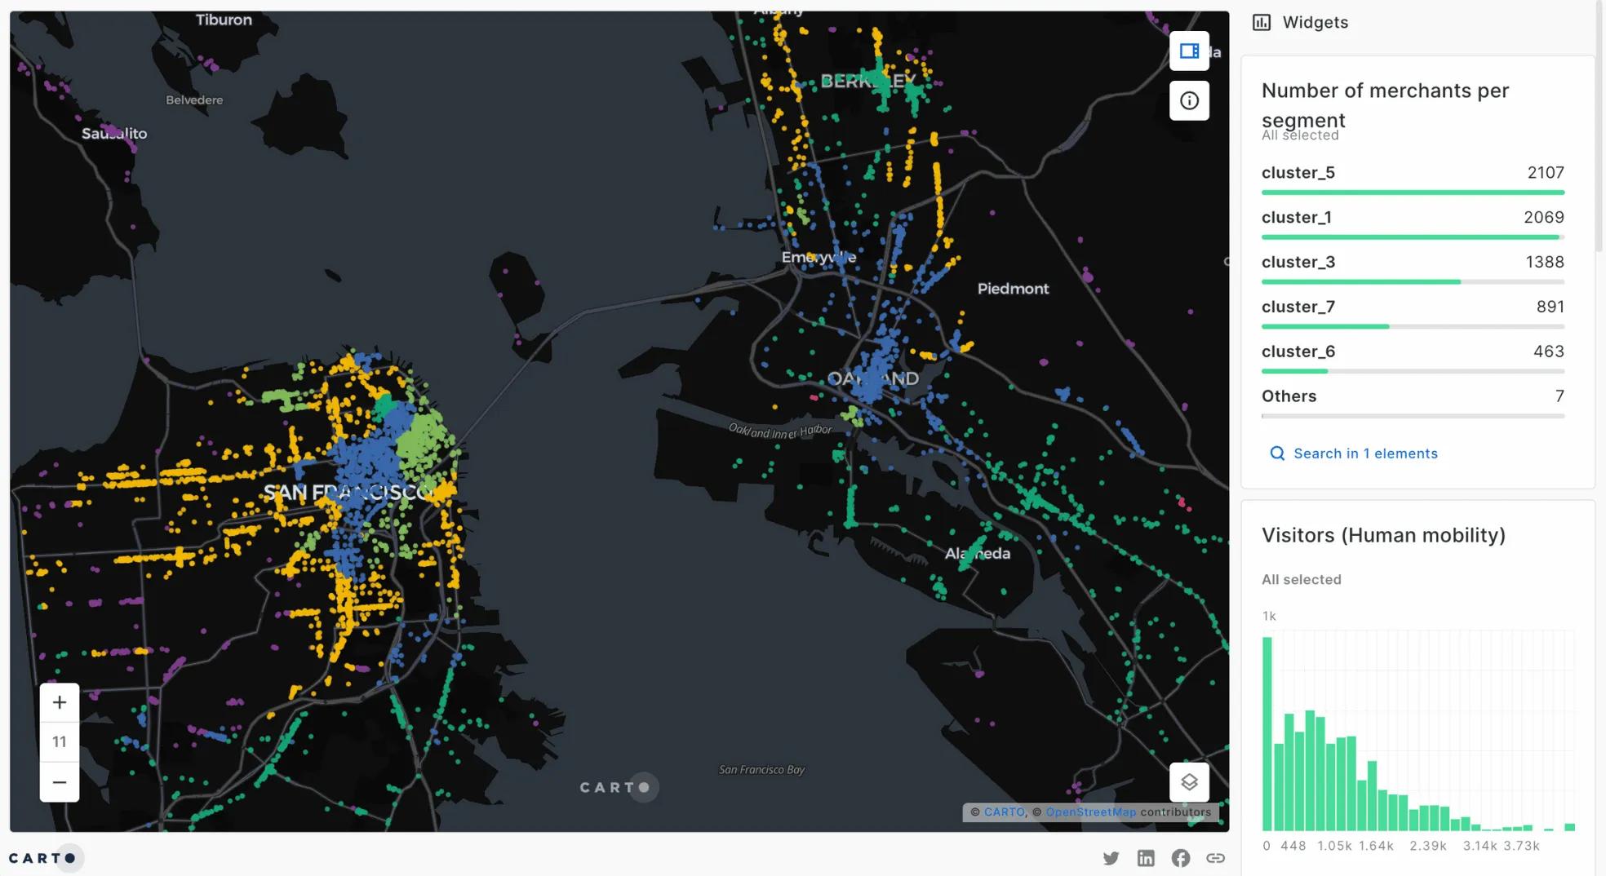The width and height of the screenshot is (1606, 876).
Task: Open the layers selector icon
Action: coord(1189,782)
